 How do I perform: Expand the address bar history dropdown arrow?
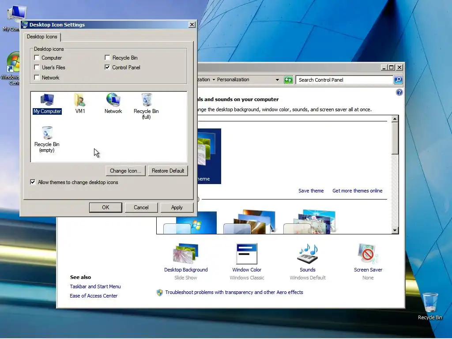277,80
